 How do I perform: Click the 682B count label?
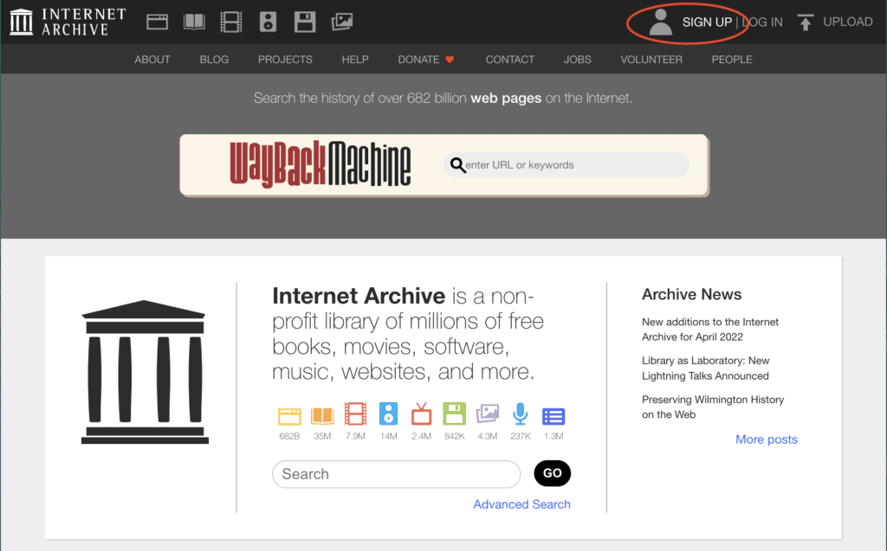pos(289,436)
